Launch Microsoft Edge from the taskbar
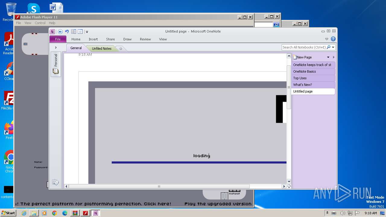This screenshot has height=217, width=386. tap(65, 213)
